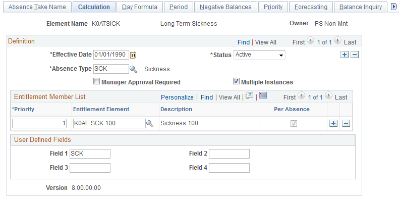Click User Defined Field 1 containing SCK
399x198 pixels.
(90, 154)
